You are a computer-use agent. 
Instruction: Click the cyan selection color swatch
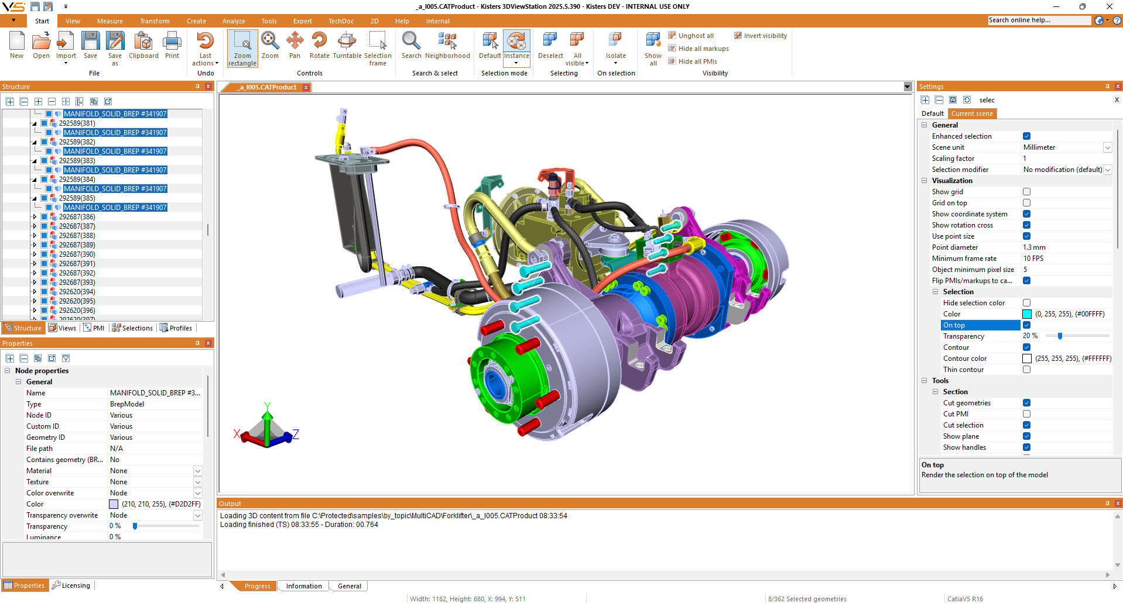click(1027, 314)
